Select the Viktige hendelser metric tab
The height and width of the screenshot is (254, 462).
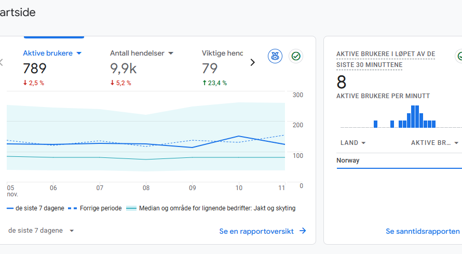tap(222, 53)
